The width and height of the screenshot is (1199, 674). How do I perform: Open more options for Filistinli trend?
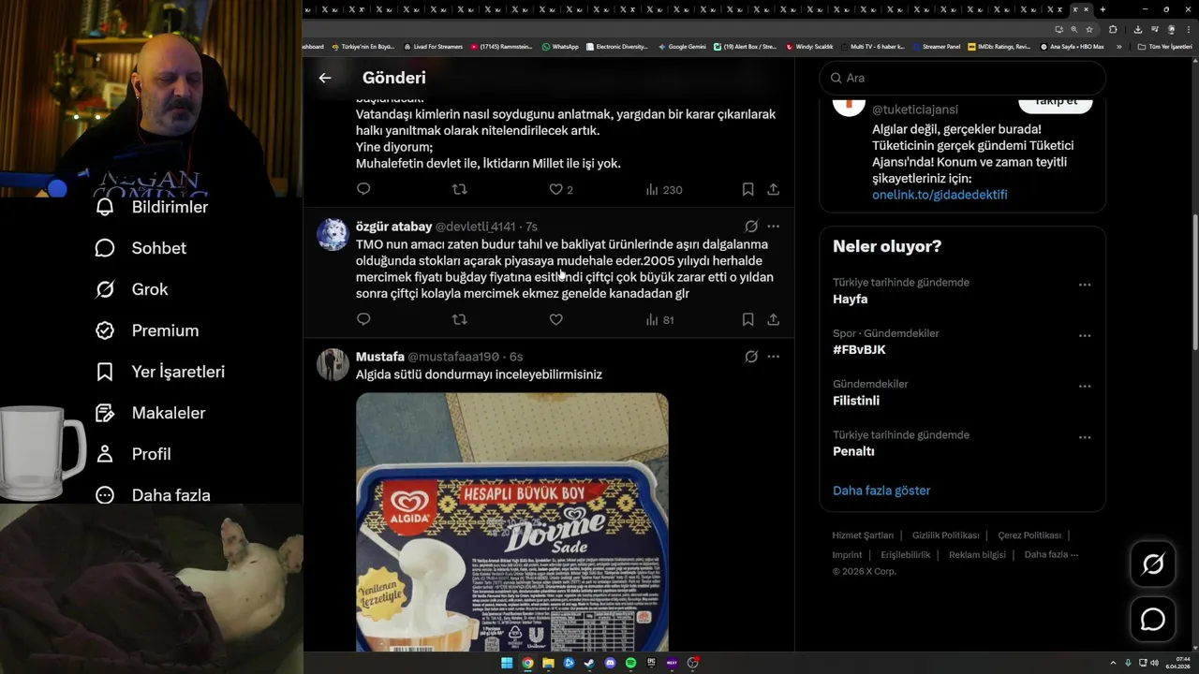click(x=1085, y=386)
